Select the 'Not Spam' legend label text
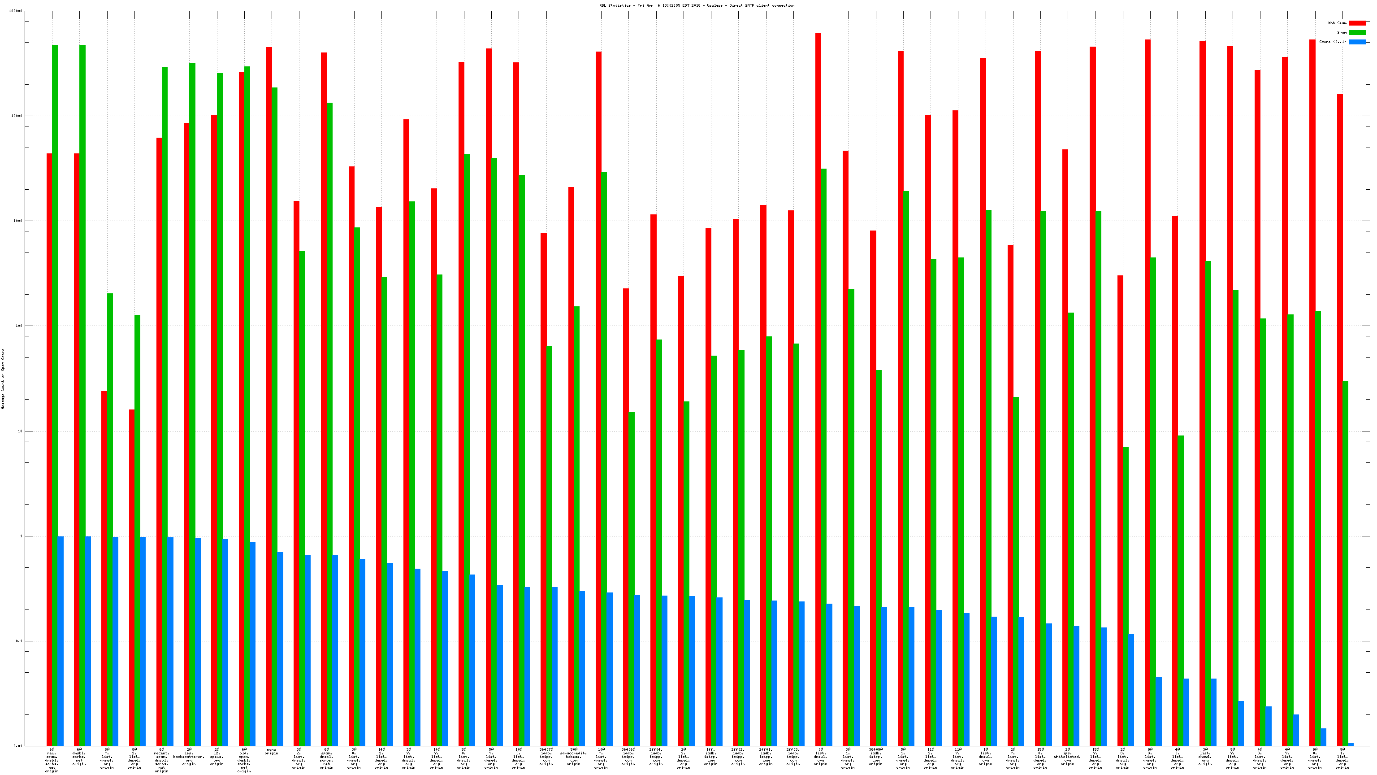 click(x=1337, y=23)
